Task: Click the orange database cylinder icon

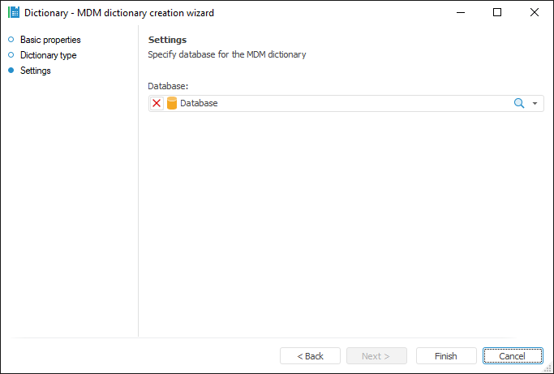Action: click(x=171, y=104)
